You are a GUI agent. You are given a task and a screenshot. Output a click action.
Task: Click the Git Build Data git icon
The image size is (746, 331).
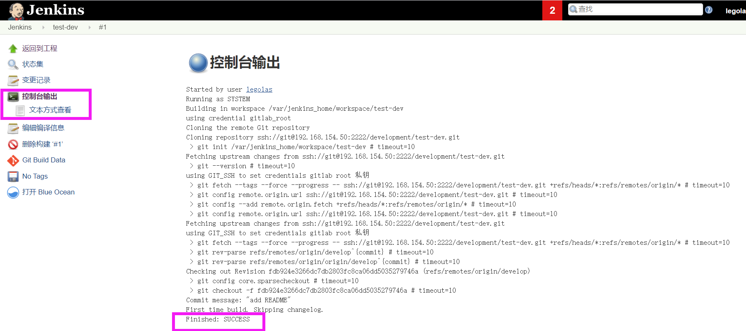13,160
